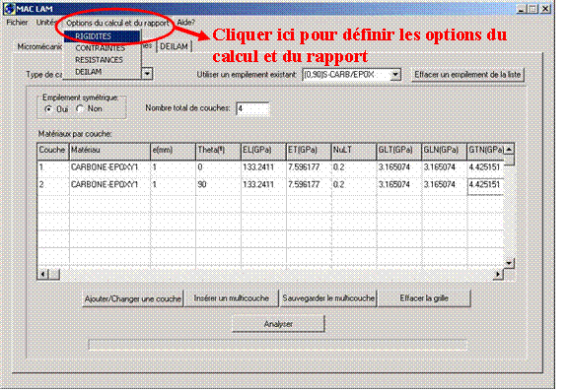Click the Nombre total de couches field
The image size is (568, 391).
[252, 108]
